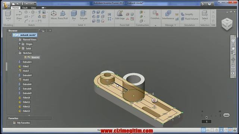Activate the Zoom navigation tool
Screen dimensions: 239x134
click(x=233, y=53)
